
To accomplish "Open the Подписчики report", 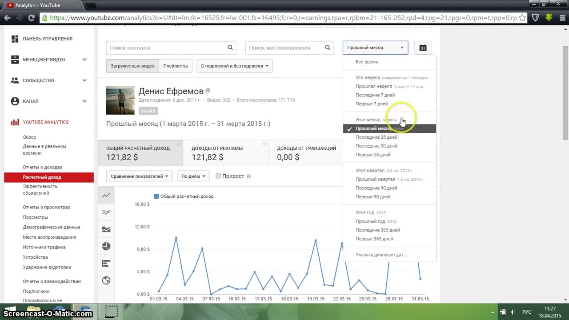I will point(36,292).
